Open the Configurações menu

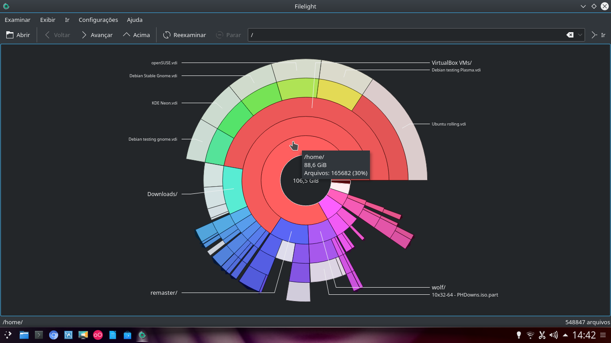[x=98, y=20]
